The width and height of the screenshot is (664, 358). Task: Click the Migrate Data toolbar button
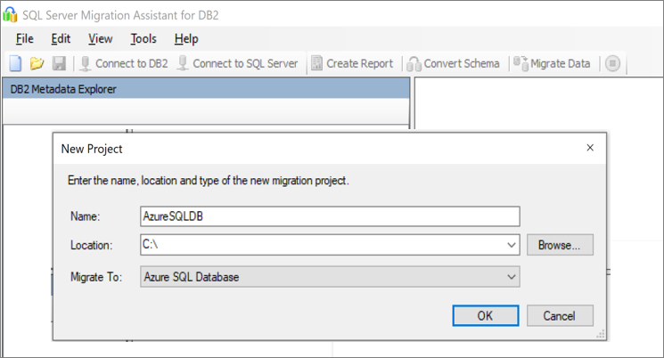552,63
